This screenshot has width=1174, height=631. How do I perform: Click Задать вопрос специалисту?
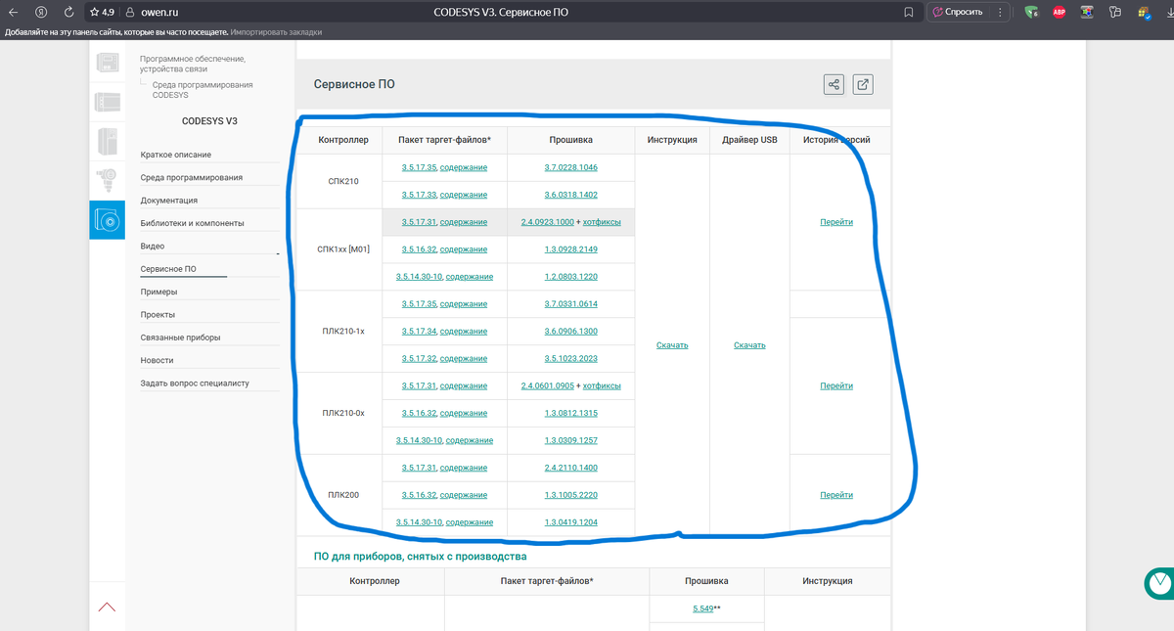coord(195,383)
